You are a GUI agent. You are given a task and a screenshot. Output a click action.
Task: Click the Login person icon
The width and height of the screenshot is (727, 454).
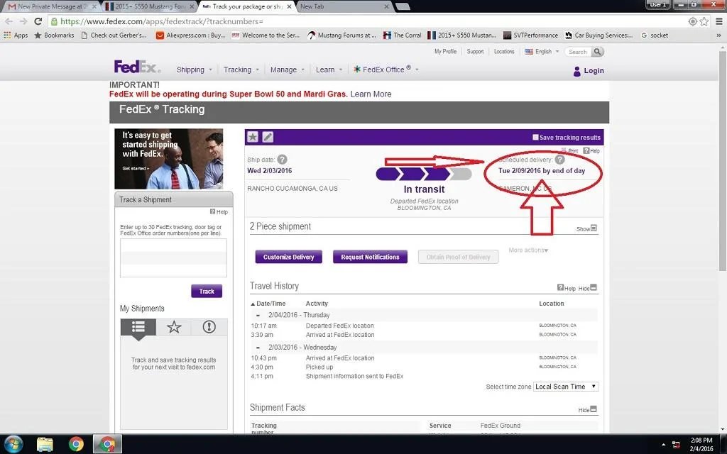tap(576, 71)
